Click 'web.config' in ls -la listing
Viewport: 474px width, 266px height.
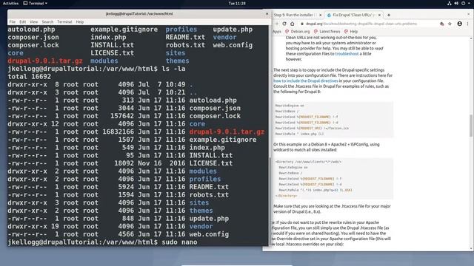[x=209, y=234]
